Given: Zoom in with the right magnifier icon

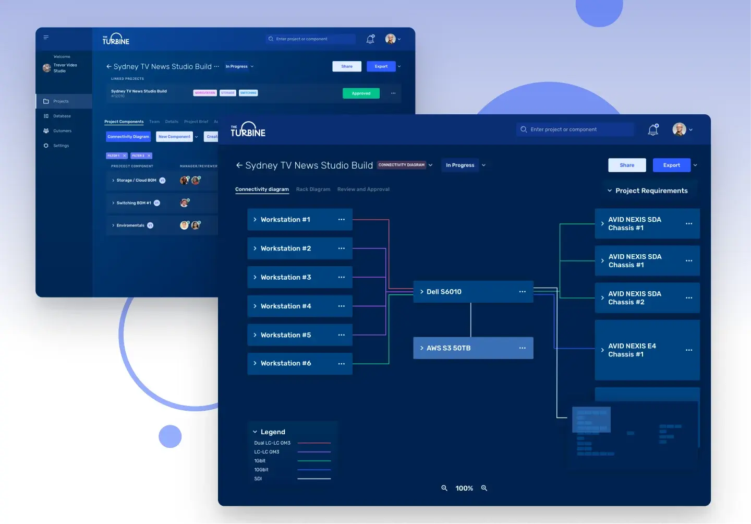Looking at the screenshot, I should [x=484, y=488].
